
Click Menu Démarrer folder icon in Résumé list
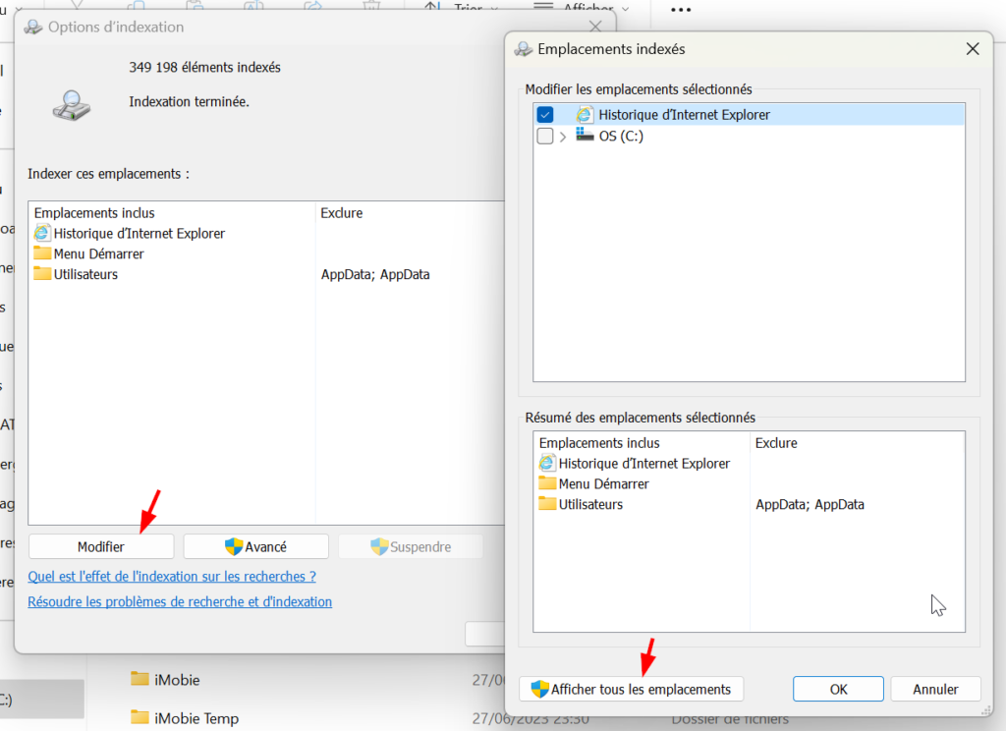tap(547, 482)
